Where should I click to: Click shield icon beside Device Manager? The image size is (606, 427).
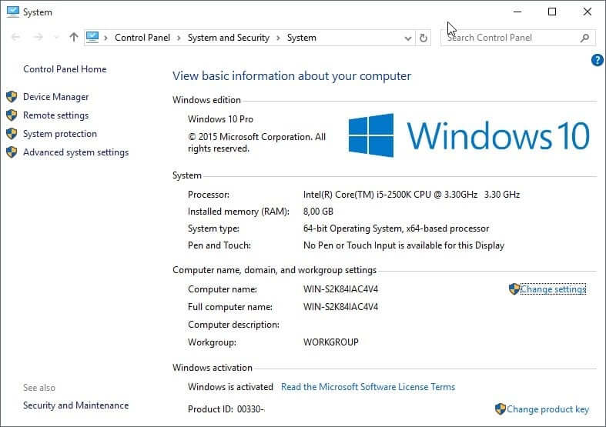coord(12,96)
